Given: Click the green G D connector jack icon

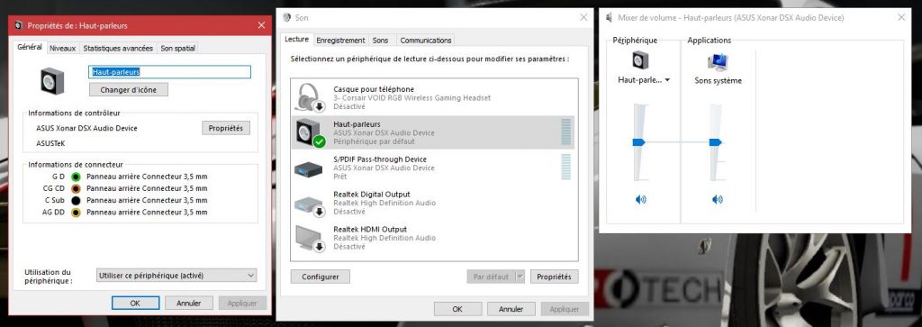Looking at the screenshot, I should (76, 177).
